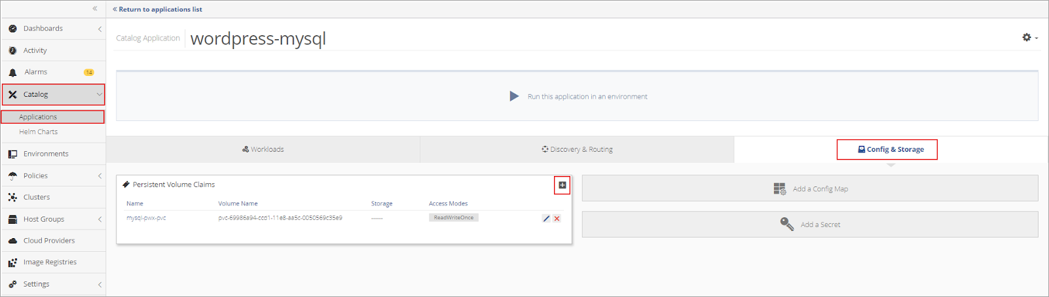Click the Access Modes column header

pos(449,204)
